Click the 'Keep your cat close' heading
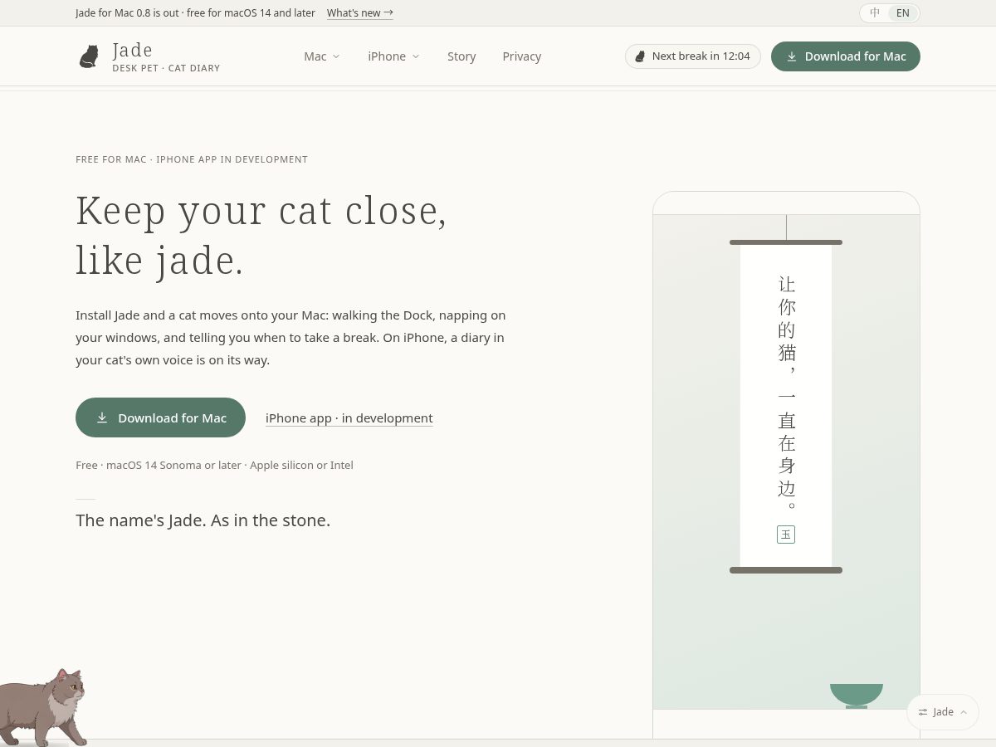Viewport: 996px width, 747px height. point(261,235)
